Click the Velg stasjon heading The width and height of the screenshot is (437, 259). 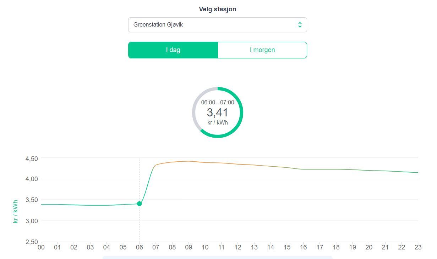point(218,9)
